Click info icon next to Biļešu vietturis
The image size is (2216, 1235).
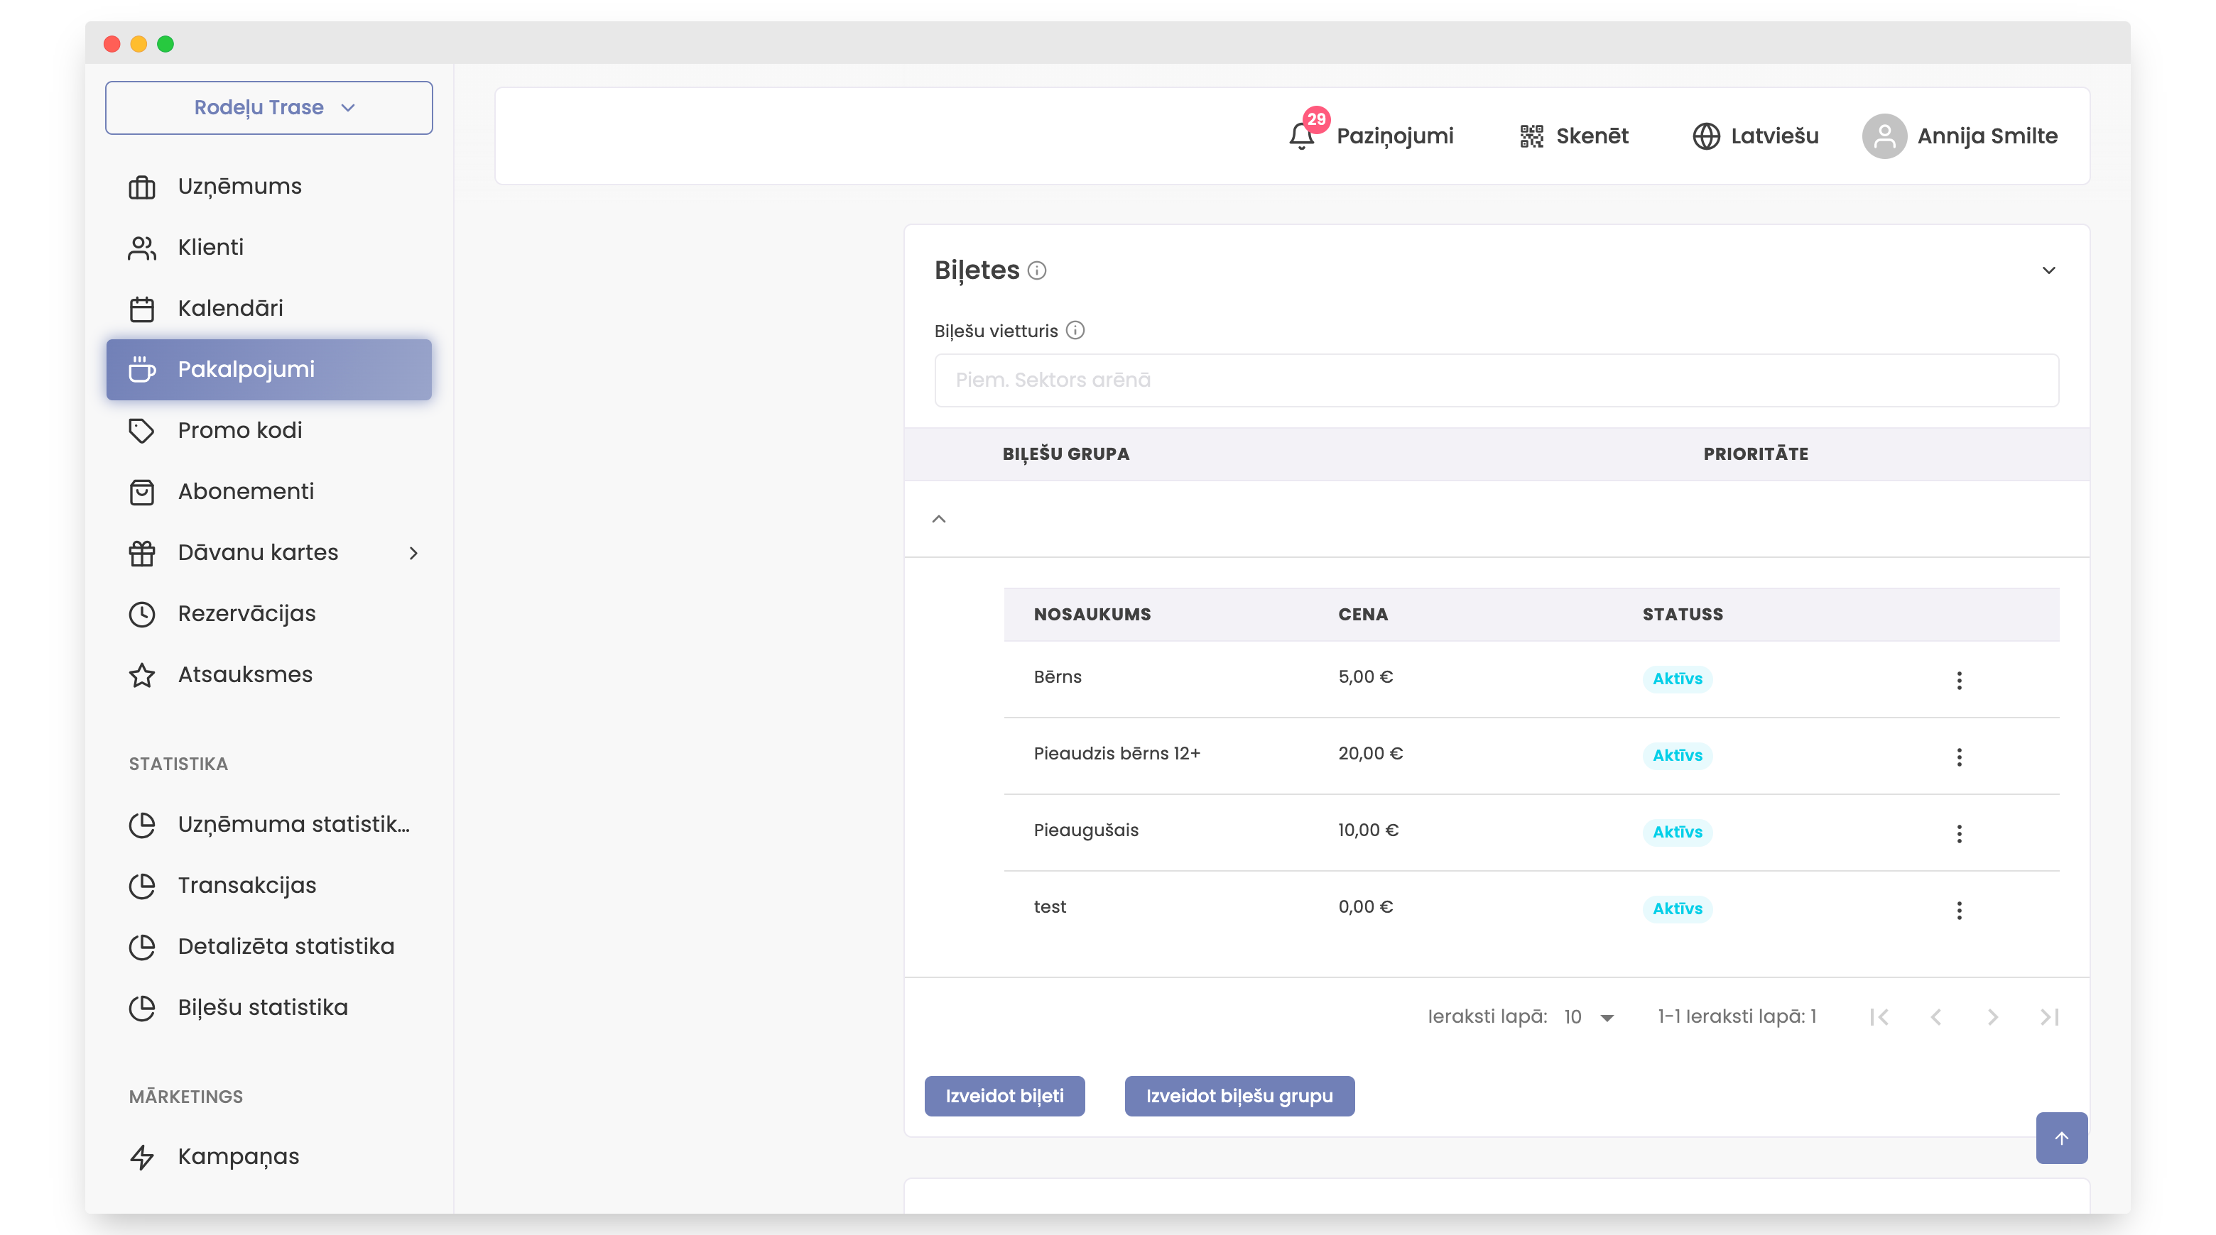pos(1075,330)
